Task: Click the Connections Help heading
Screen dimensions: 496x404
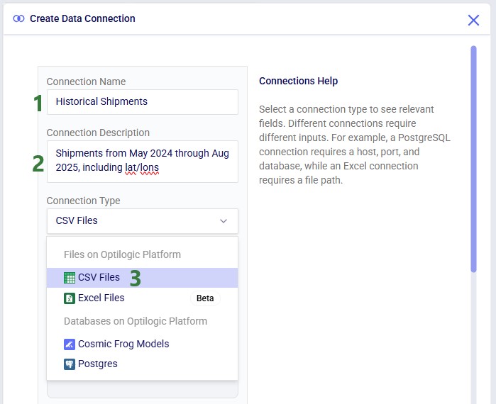Action: 298,81
